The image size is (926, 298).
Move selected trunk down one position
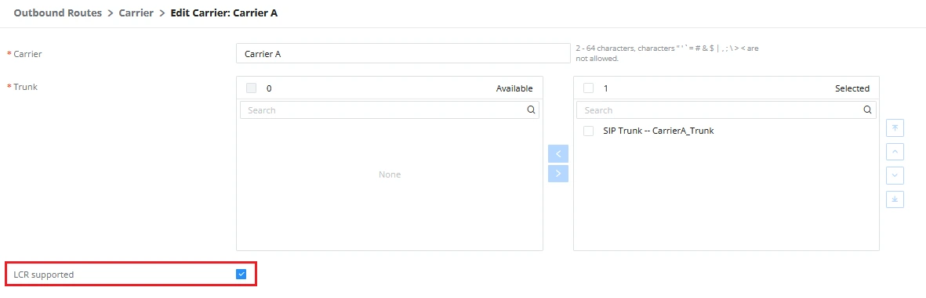point(895,175)
